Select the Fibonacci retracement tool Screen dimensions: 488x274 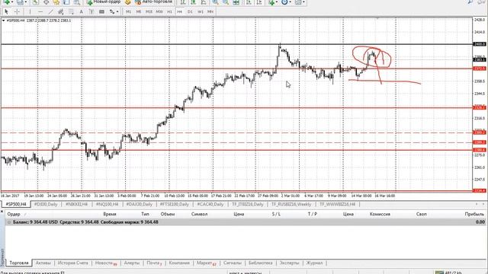tap(71, 11)
